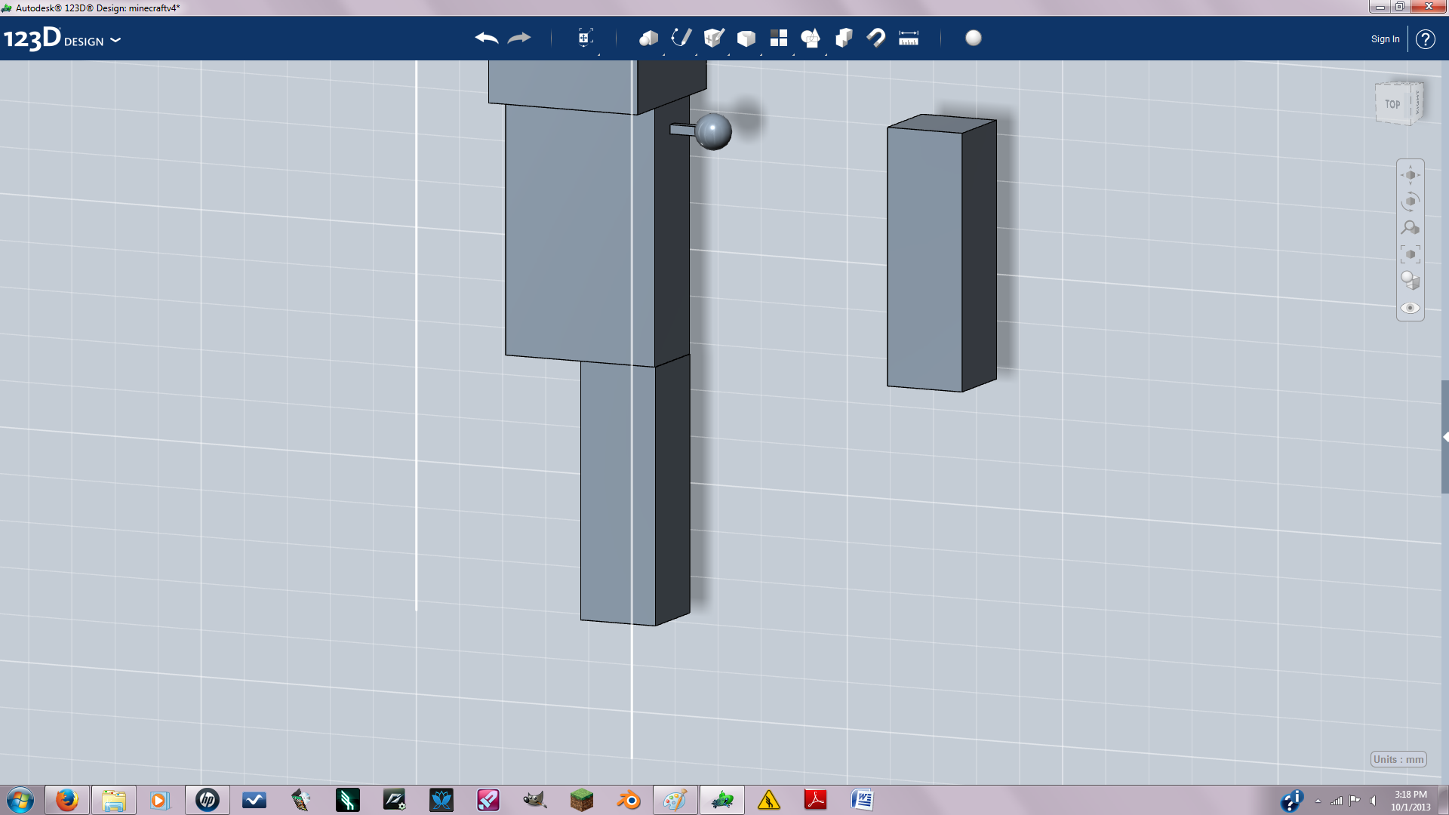The height and width of the screenshot is (815, 1449).
Task: Select the Sketch tool
Action: [681, 38]
